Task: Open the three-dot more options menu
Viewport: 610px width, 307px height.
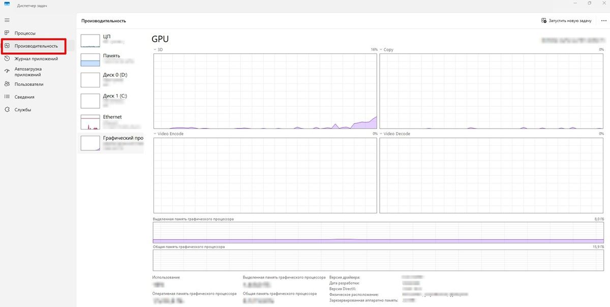Action: point(603,21)
